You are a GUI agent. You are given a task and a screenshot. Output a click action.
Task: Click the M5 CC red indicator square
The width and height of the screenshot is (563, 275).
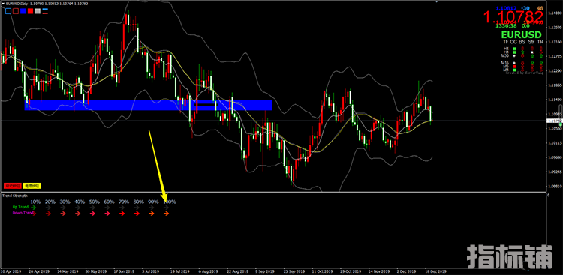(x=514, y=67)
